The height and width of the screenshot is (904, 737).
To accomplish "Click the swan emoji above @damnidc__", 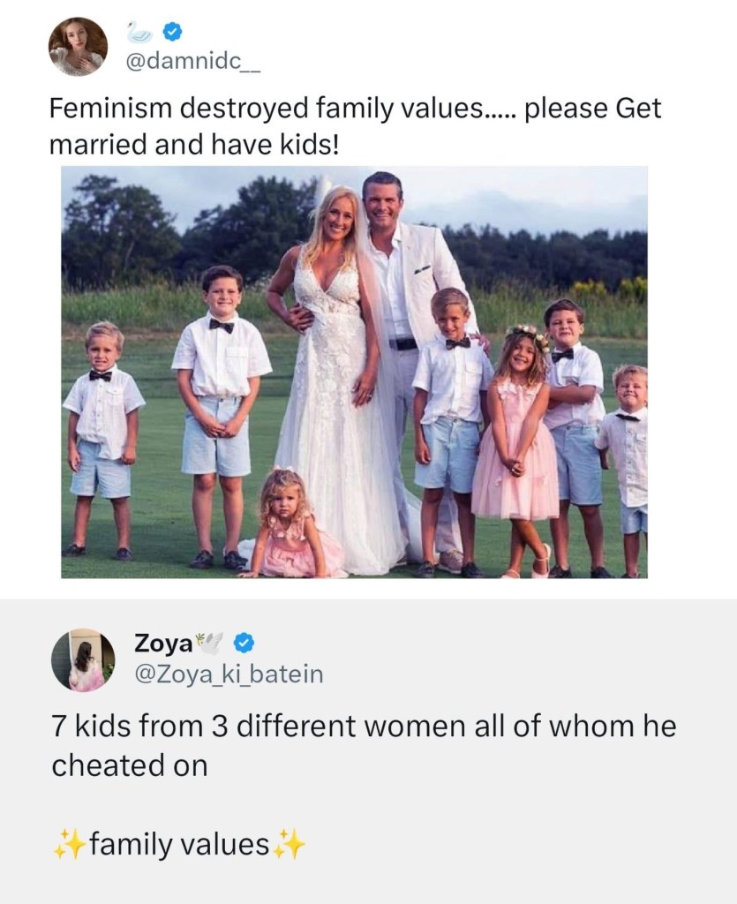I will click(x=140, y=33).
